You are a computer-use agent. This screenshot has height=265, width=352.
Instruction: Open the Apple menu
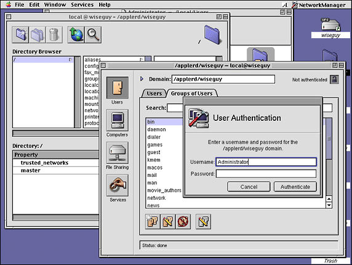[8, 4]
